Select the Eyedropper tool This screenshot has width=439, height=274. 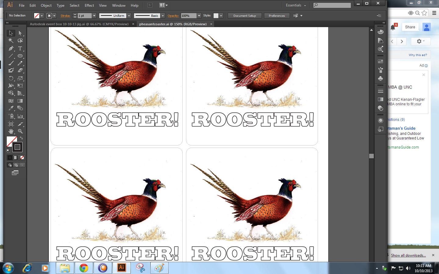pos(11,108)
